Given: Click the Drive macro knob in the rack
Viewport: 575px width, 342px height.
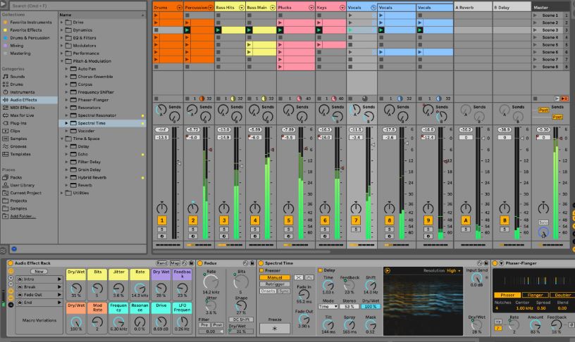Looking at the screenshot, I should tap(161, 322).
